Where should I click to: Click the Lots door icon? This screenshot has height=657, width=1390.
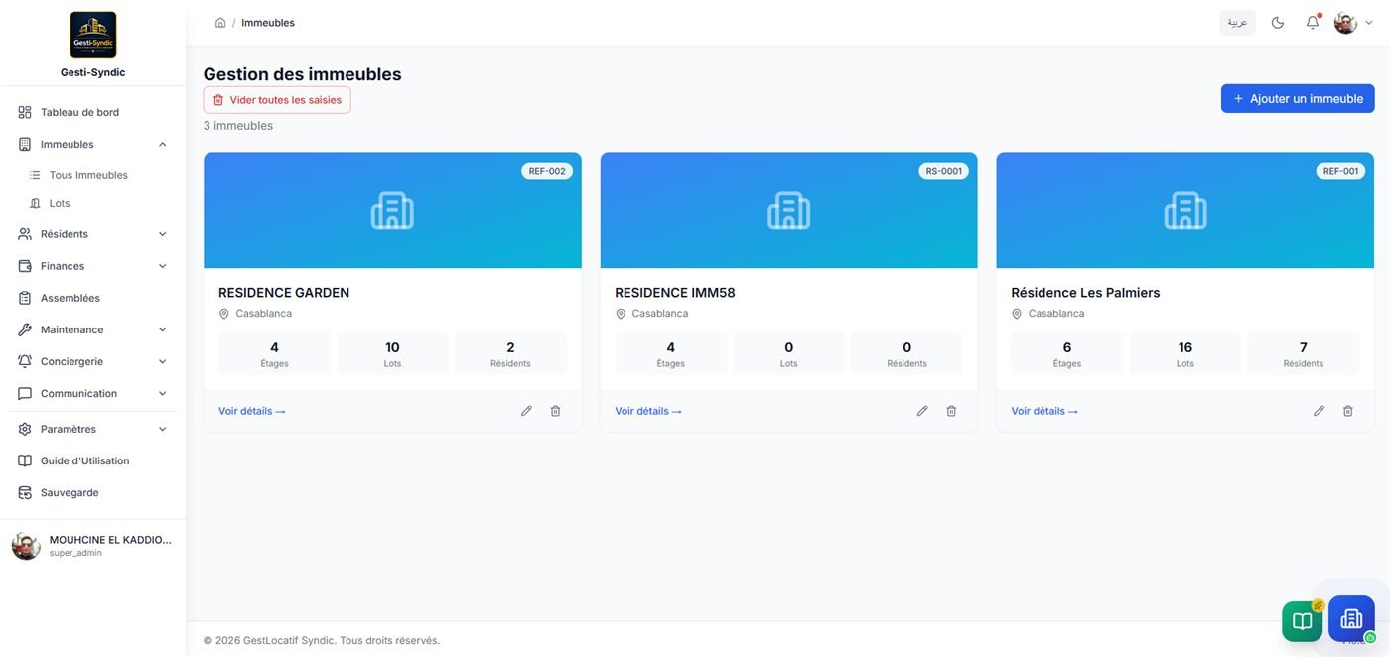36,203
